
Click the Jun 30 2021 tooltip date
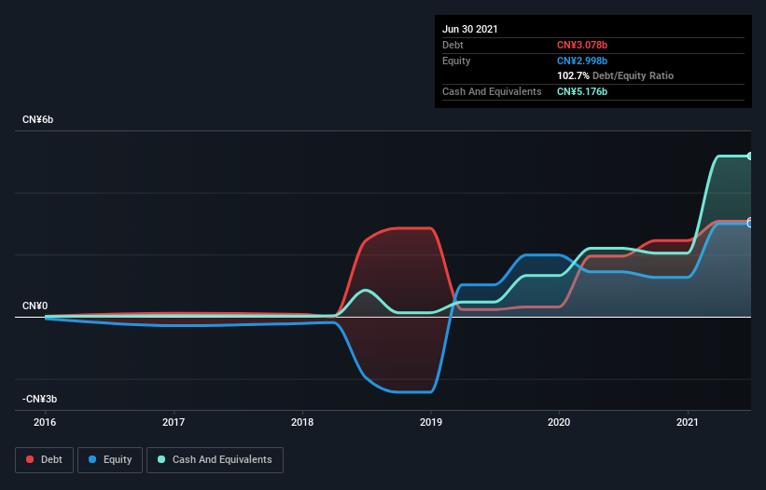click(470, 29)
